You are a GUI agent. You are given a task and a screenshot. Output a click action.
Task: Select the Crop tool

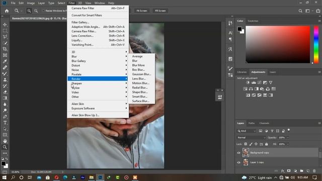[x=5, y=49]
